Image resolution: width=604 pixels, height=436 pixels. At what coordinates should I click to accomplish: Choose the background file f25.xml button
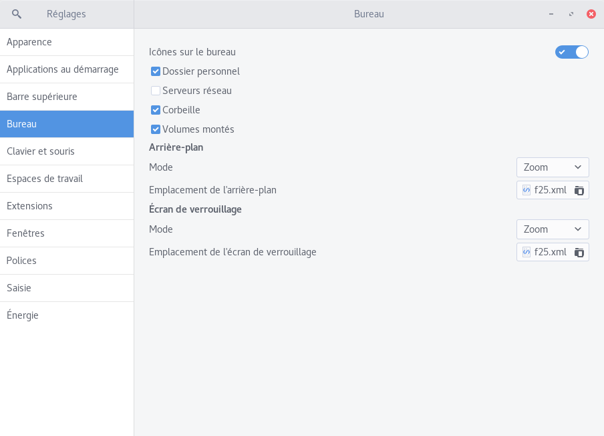(x=553, y=190)
